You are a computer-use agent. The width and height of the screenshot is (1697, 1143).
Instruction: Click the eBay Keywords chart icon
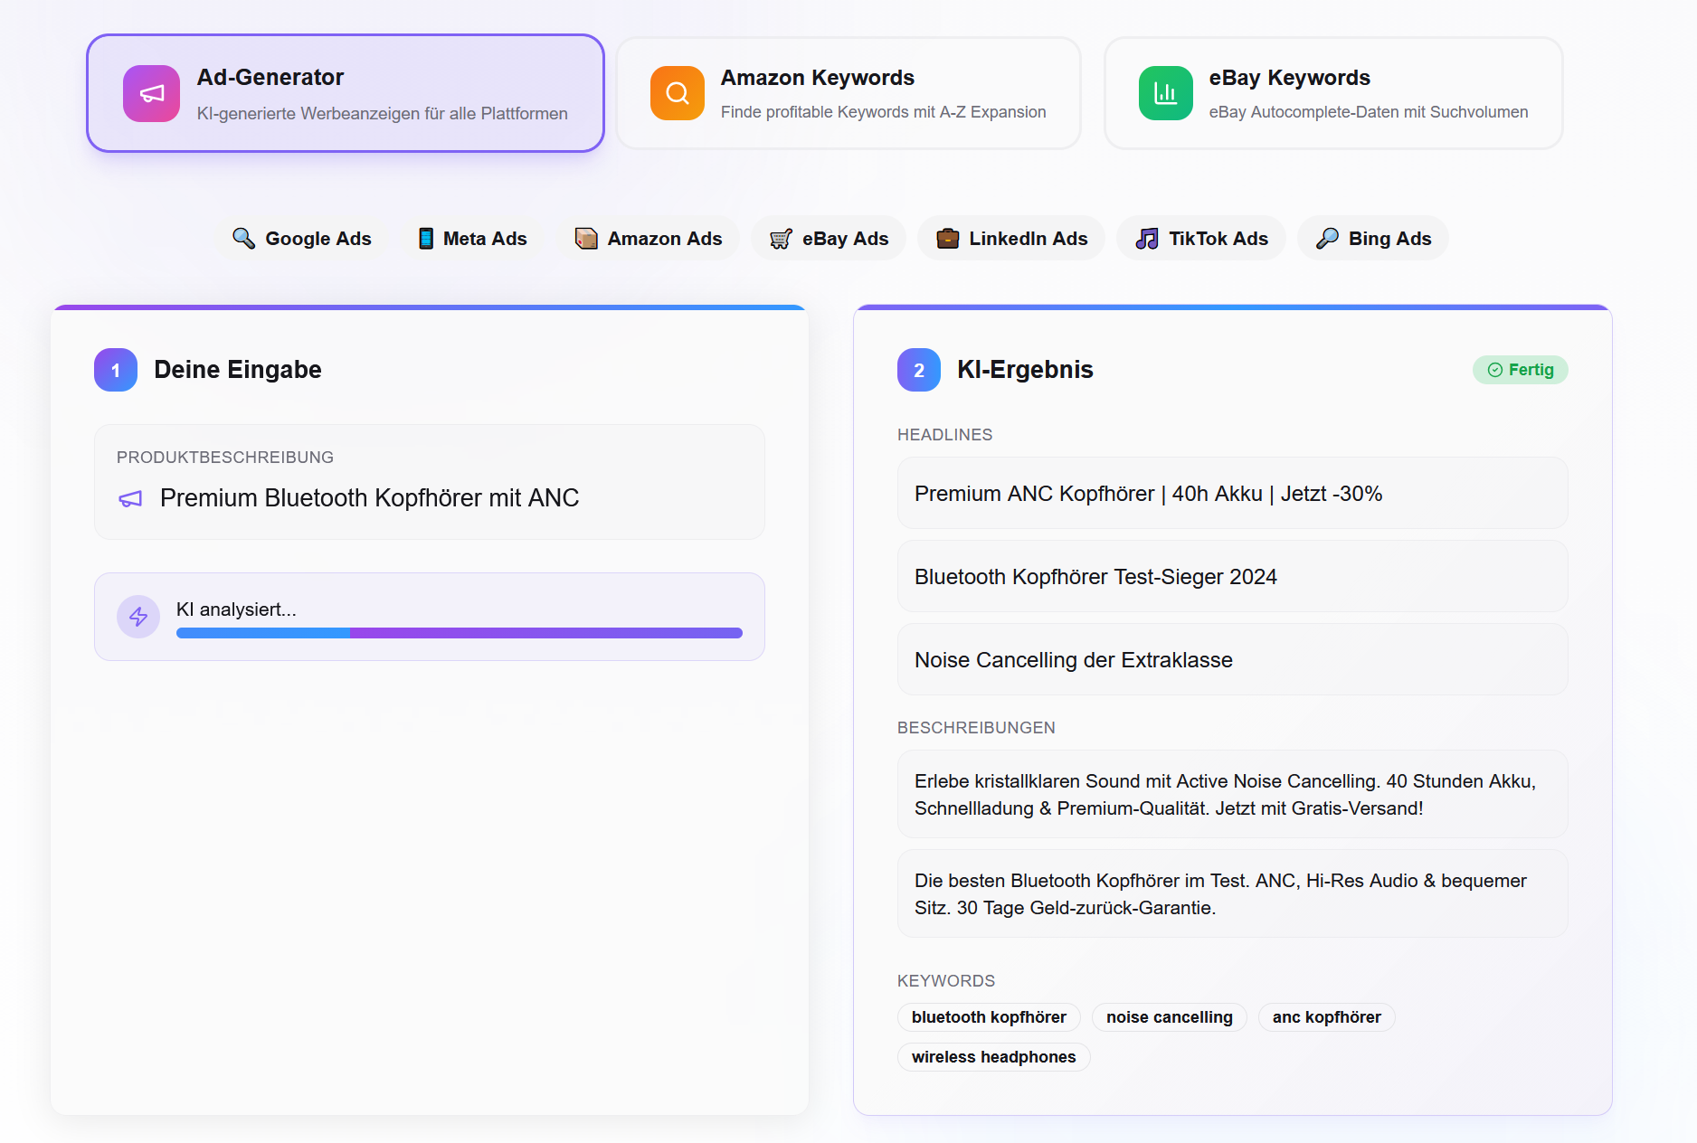pos(1166,93)
